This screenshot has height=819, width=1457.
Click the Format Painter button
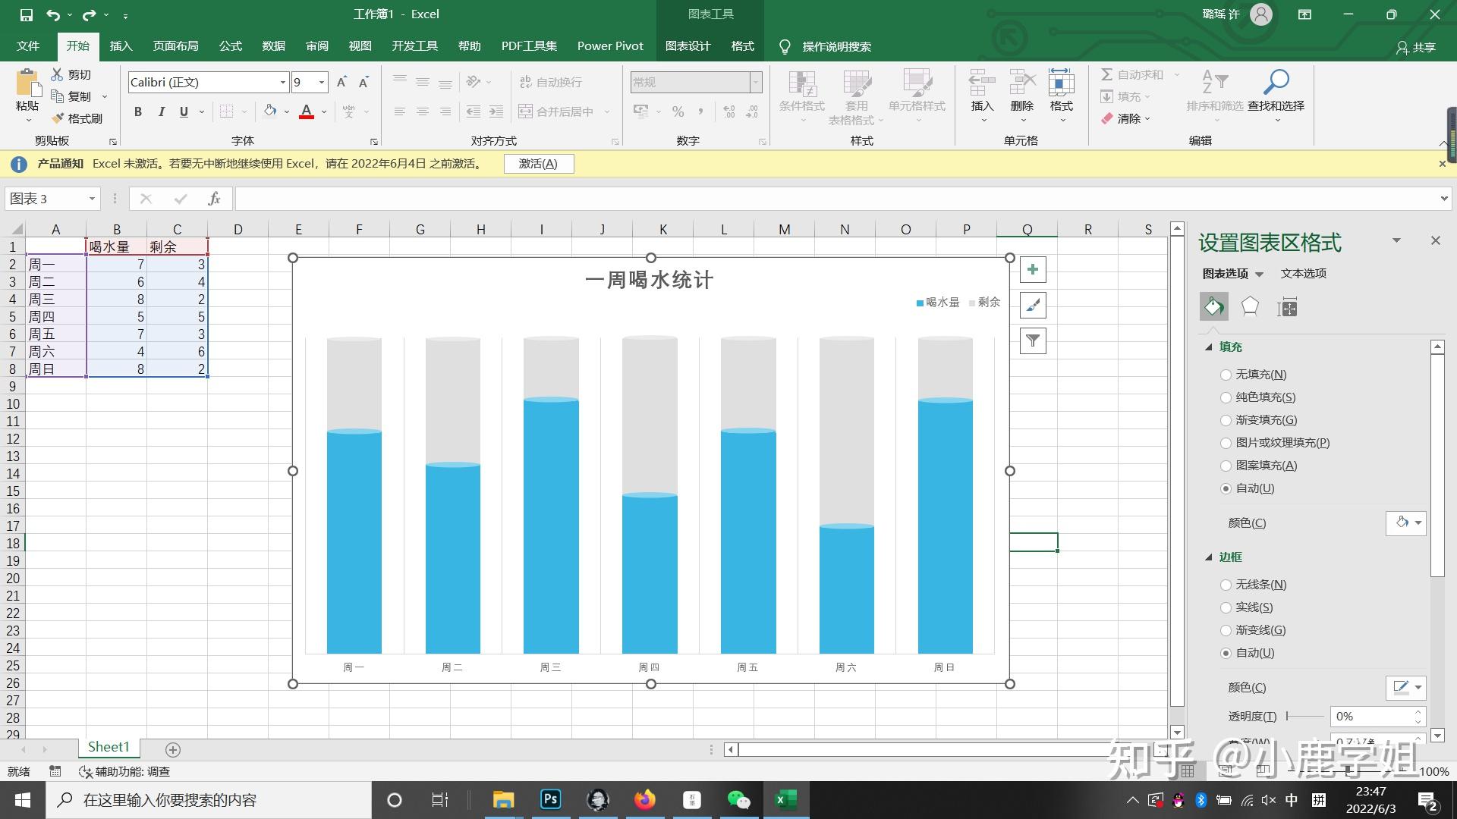coord(77,118)
